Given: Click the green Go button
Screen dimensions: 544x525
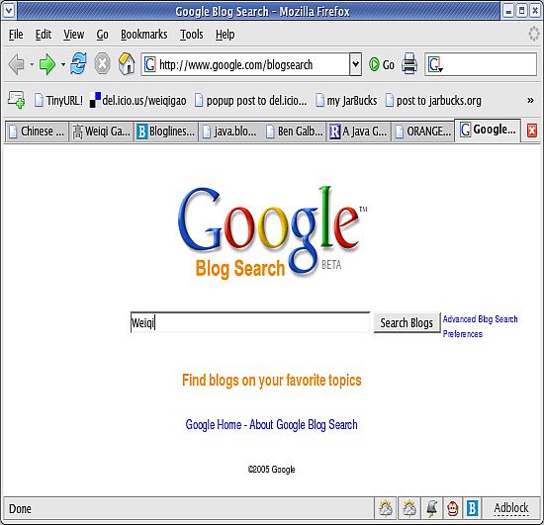Looking at the screenshot, I should (382, 64).
